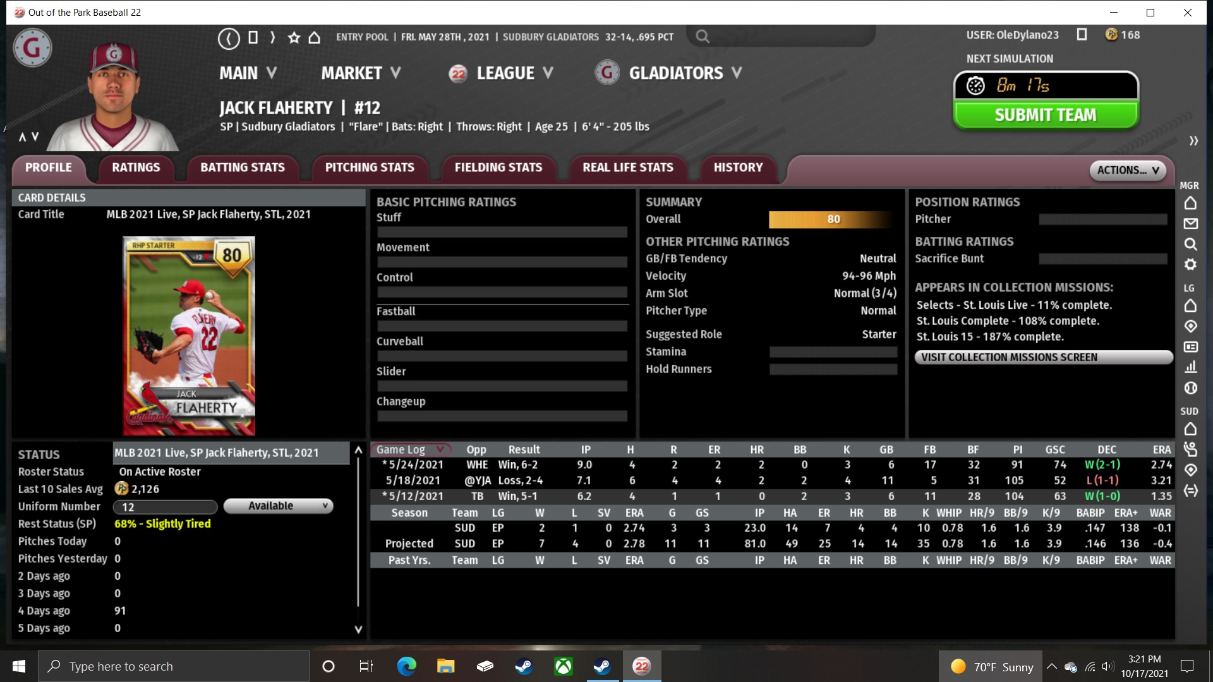The width and height of the screenshot is (1213, 682).
Task: Click the Overall 80 rating bar
Action: coord(833,219)
